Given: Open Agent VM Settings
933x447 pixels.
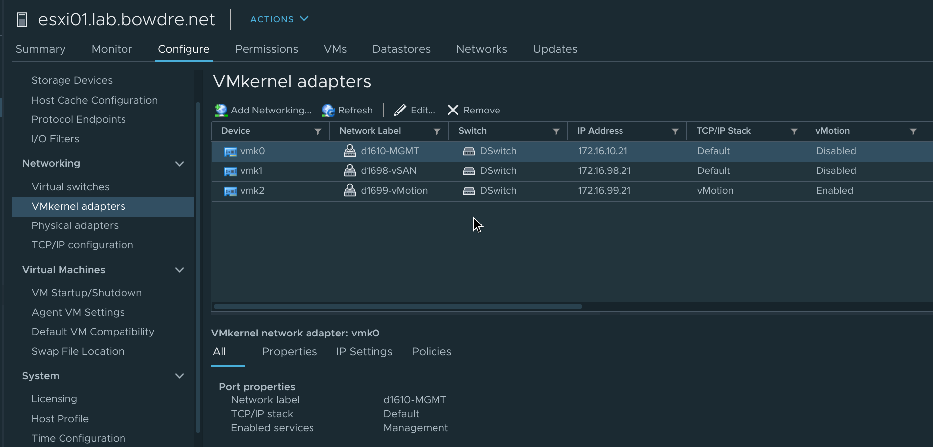Looking at the screenshot, I should point(78,312).
